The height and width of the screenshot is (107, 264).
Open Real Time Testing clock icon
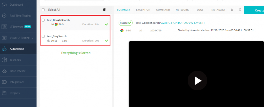pyautogui.click(x=4, y=16)
